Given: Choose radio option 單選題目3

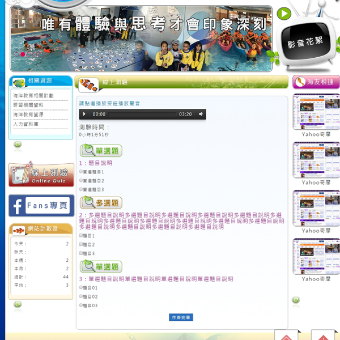Looking at the screenshot, I should 81,189.
